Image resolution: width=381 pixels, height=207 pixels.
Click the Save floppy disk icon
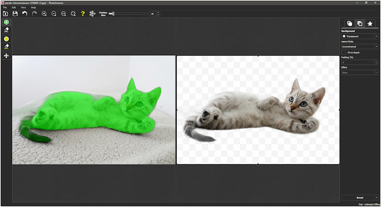tap(15, 14)
